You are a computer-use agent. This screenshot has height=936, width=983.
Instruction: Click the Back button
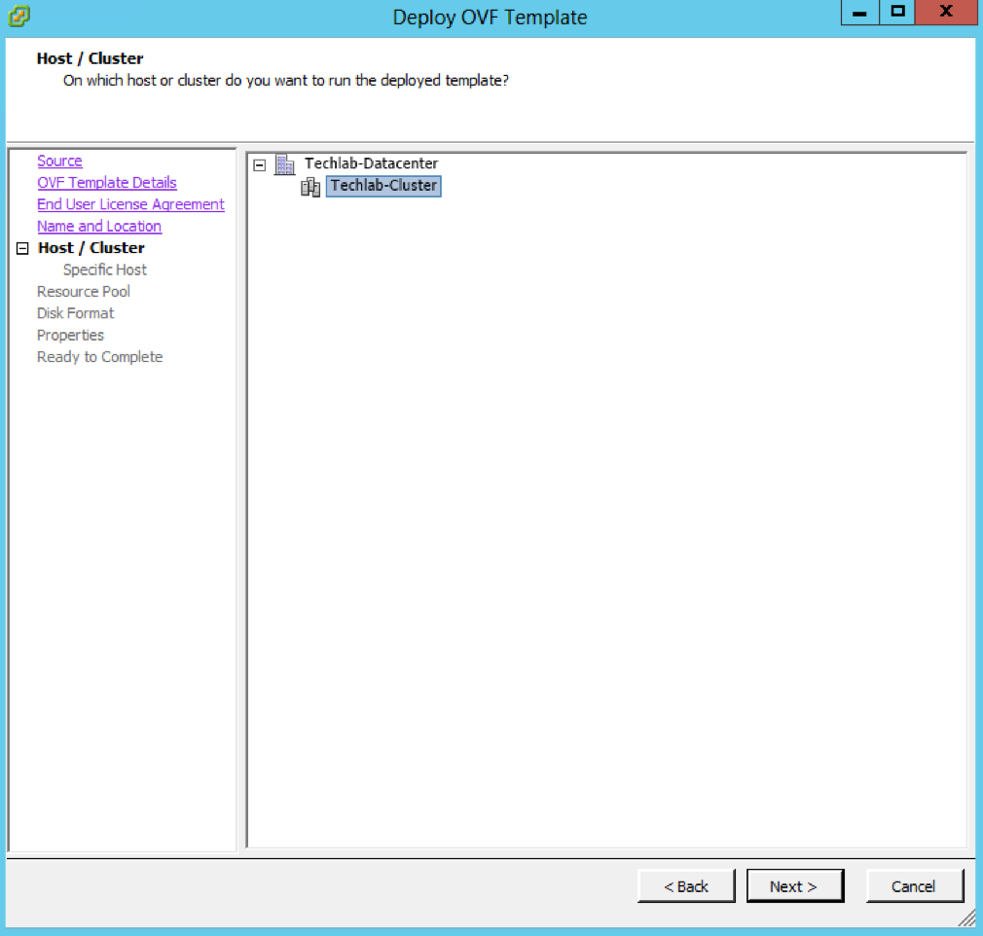[686, 885]
